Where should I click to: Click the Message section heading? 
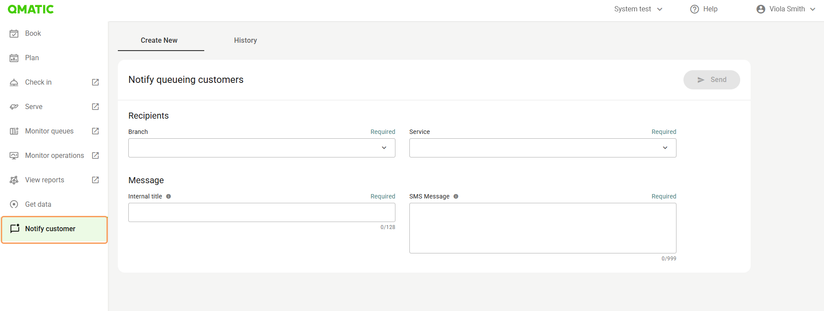pos(146,181)
